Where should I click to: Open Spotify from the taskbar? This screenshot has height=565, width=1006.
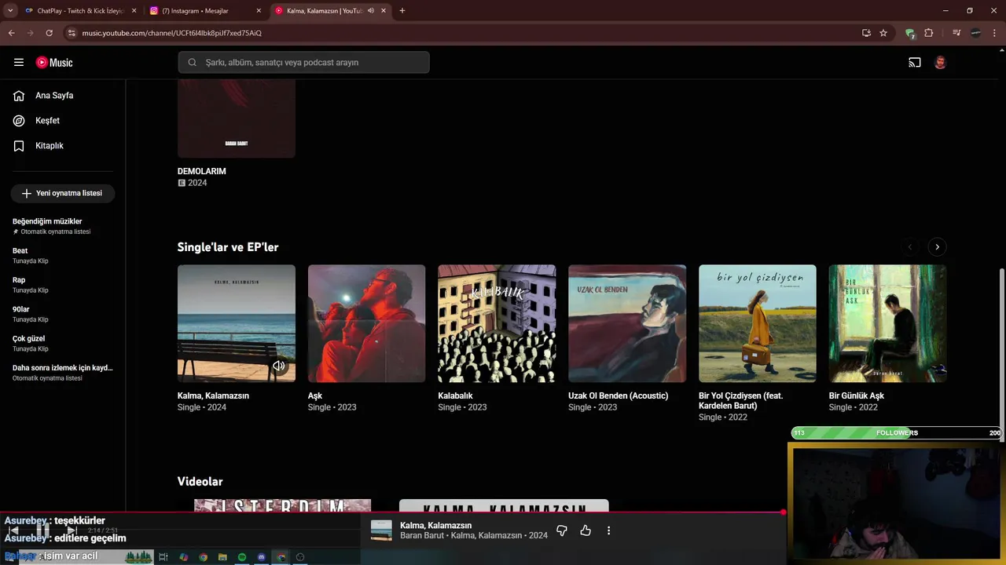tap(242, 557)
